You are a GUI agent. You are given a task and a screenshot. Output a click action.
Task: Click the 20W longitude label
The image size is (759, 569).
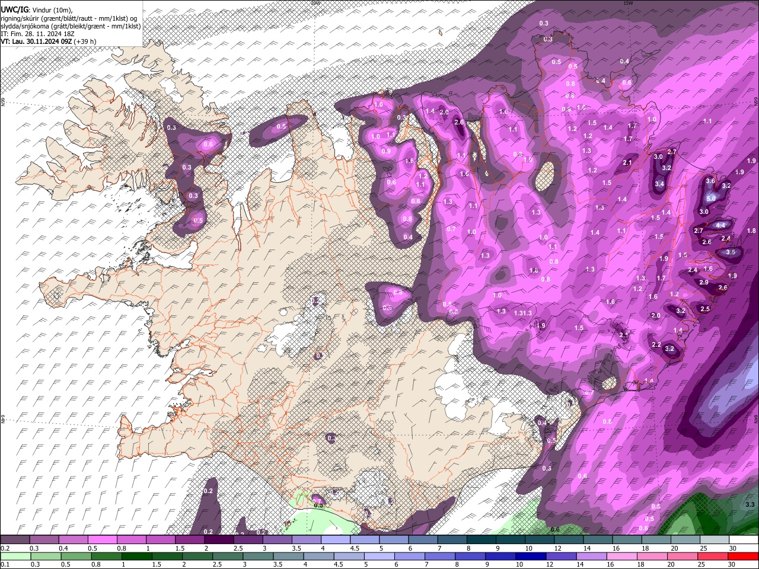(x=315, y=3)
